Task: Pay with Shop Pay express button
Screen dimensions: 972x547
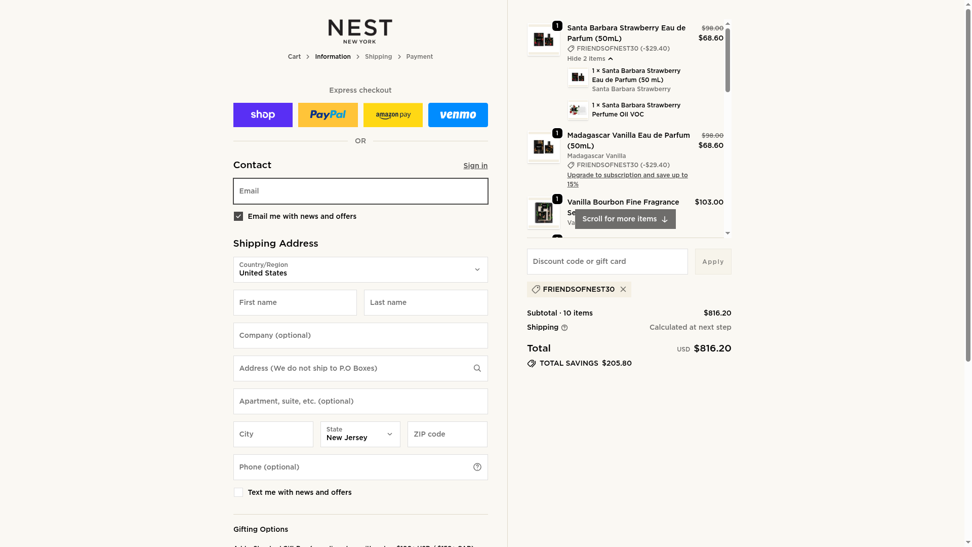Action: click(263, 115)
